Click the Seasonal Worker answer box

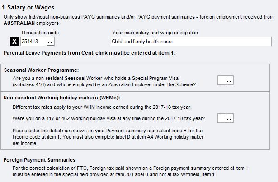coord(221,80)
